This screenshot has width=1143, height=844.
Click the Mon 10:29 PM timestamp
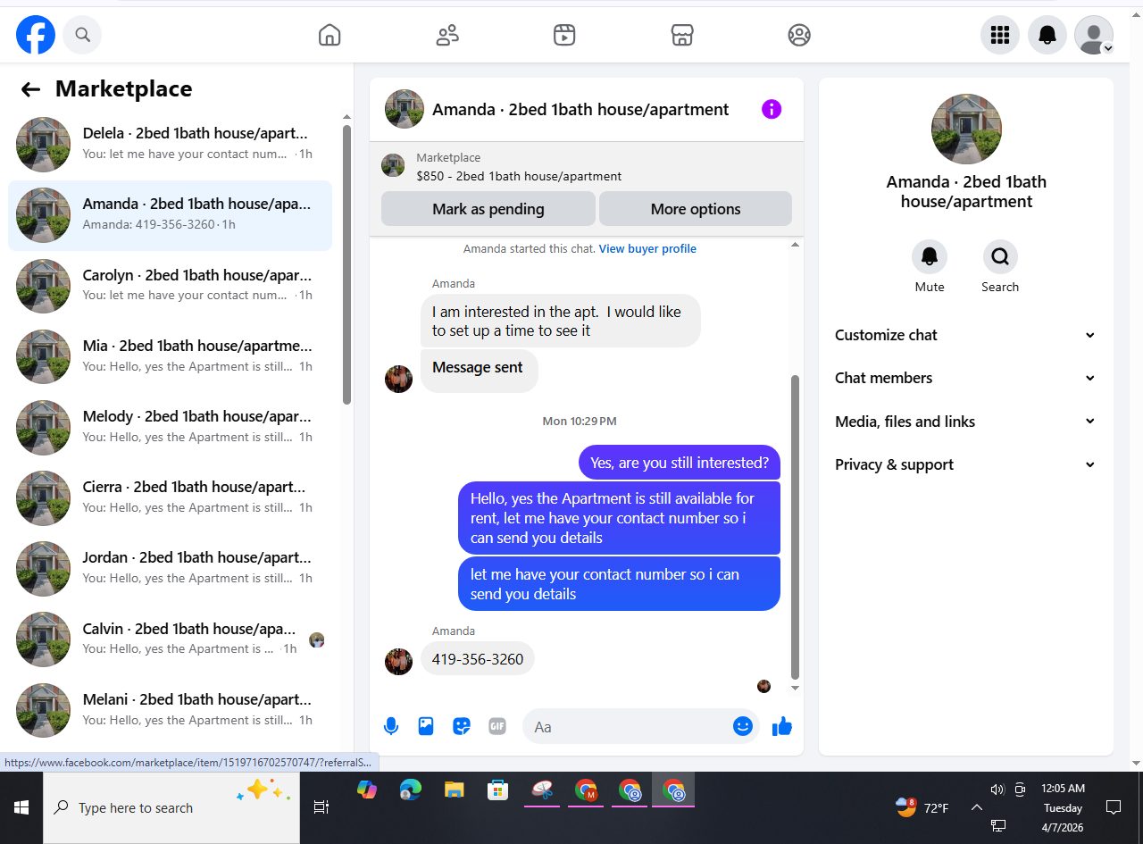(580, 422)
